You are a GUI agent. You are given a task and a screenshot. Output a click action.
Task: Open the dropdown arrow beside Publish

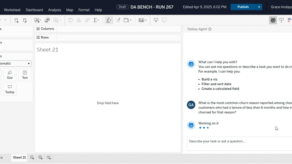pyautogui.click(x=259, y=7)
